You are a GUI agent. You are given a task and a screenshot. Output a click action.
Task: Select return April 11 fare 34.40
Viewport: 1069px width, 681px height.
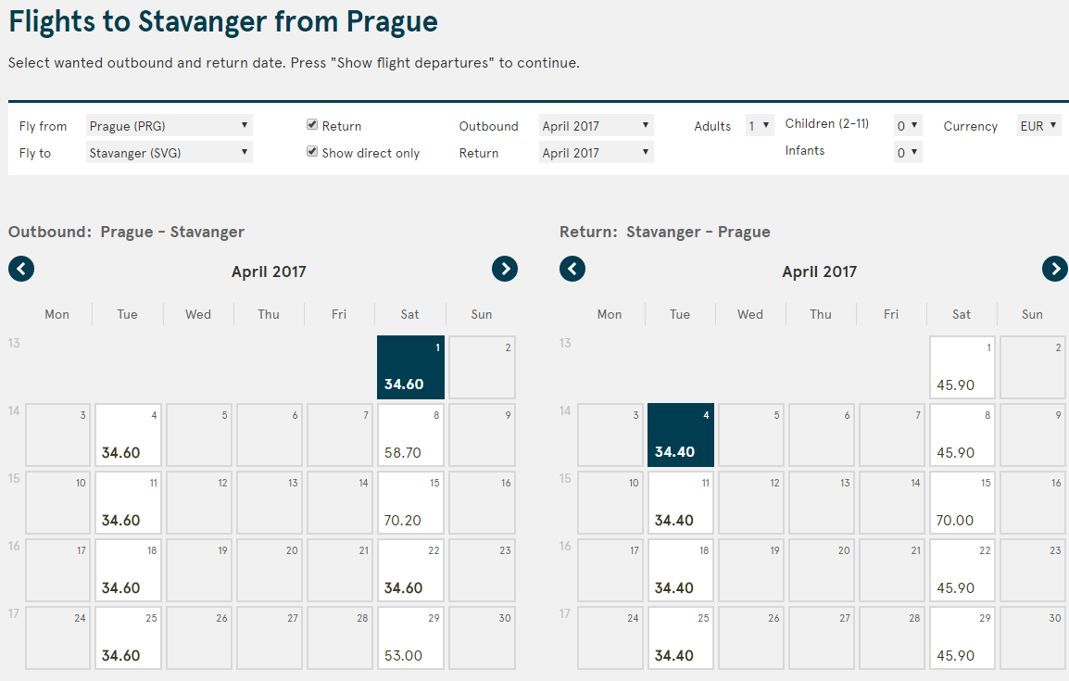tap(680, 502)
